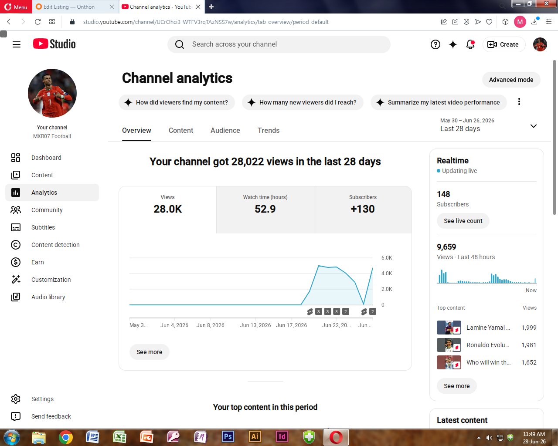This screenshot has height=446, width=558.
Task: Go to Dashboard in the sidebar
Action: coord(52,158)
